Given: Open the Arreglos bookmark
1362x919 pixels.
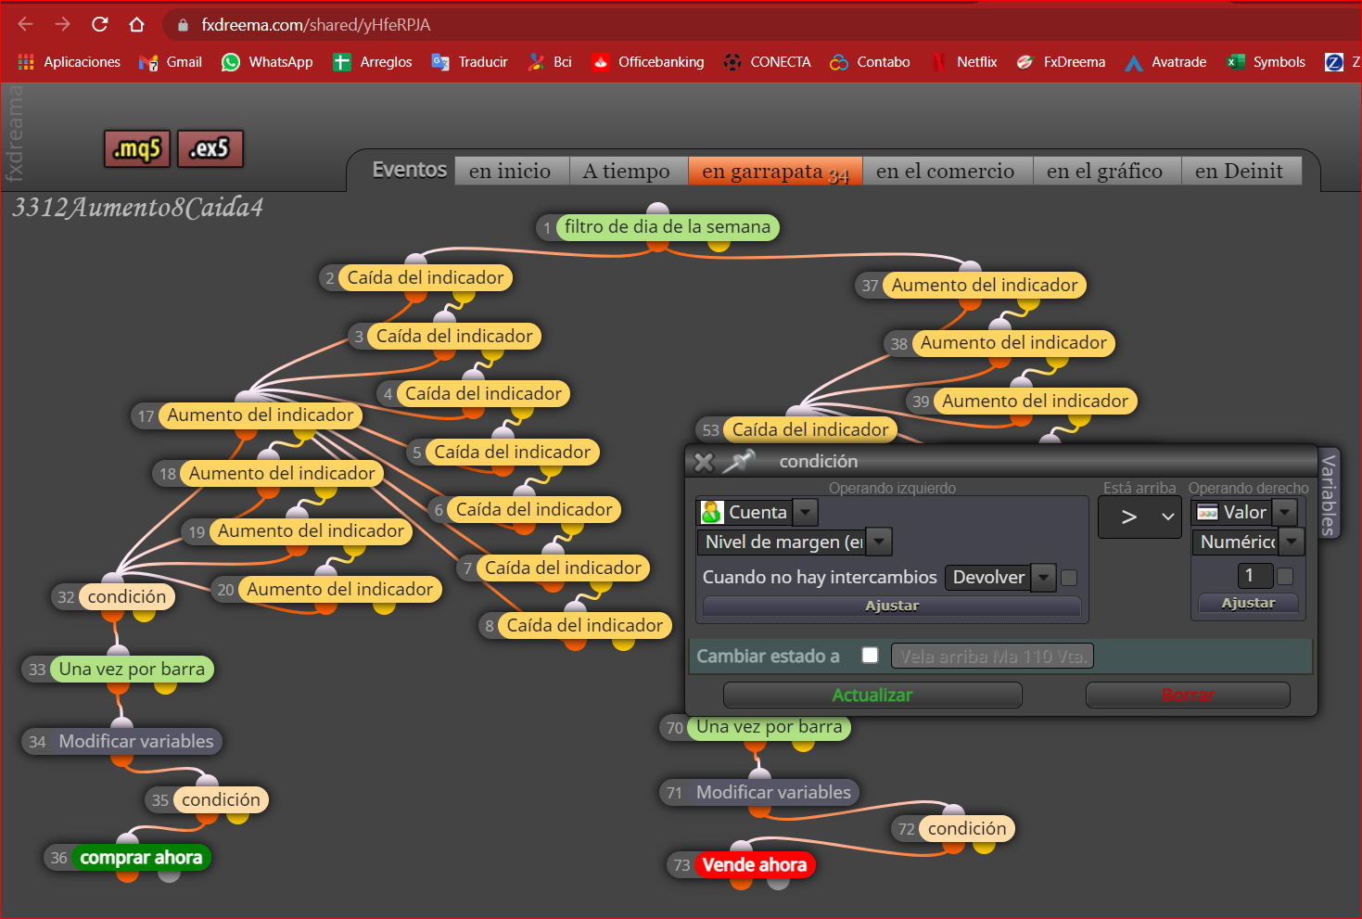Looking at the screenshot, I should point(373,62).
